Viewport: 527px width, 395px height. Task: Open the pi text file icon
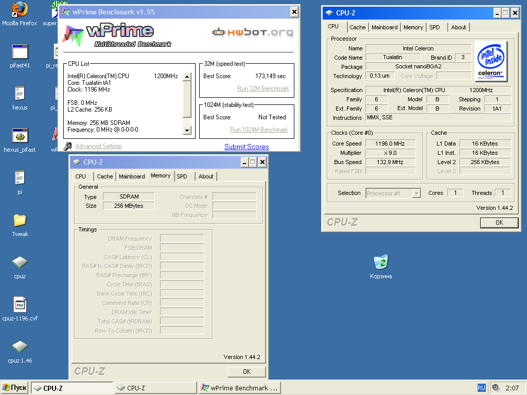(x=20, y=183)
